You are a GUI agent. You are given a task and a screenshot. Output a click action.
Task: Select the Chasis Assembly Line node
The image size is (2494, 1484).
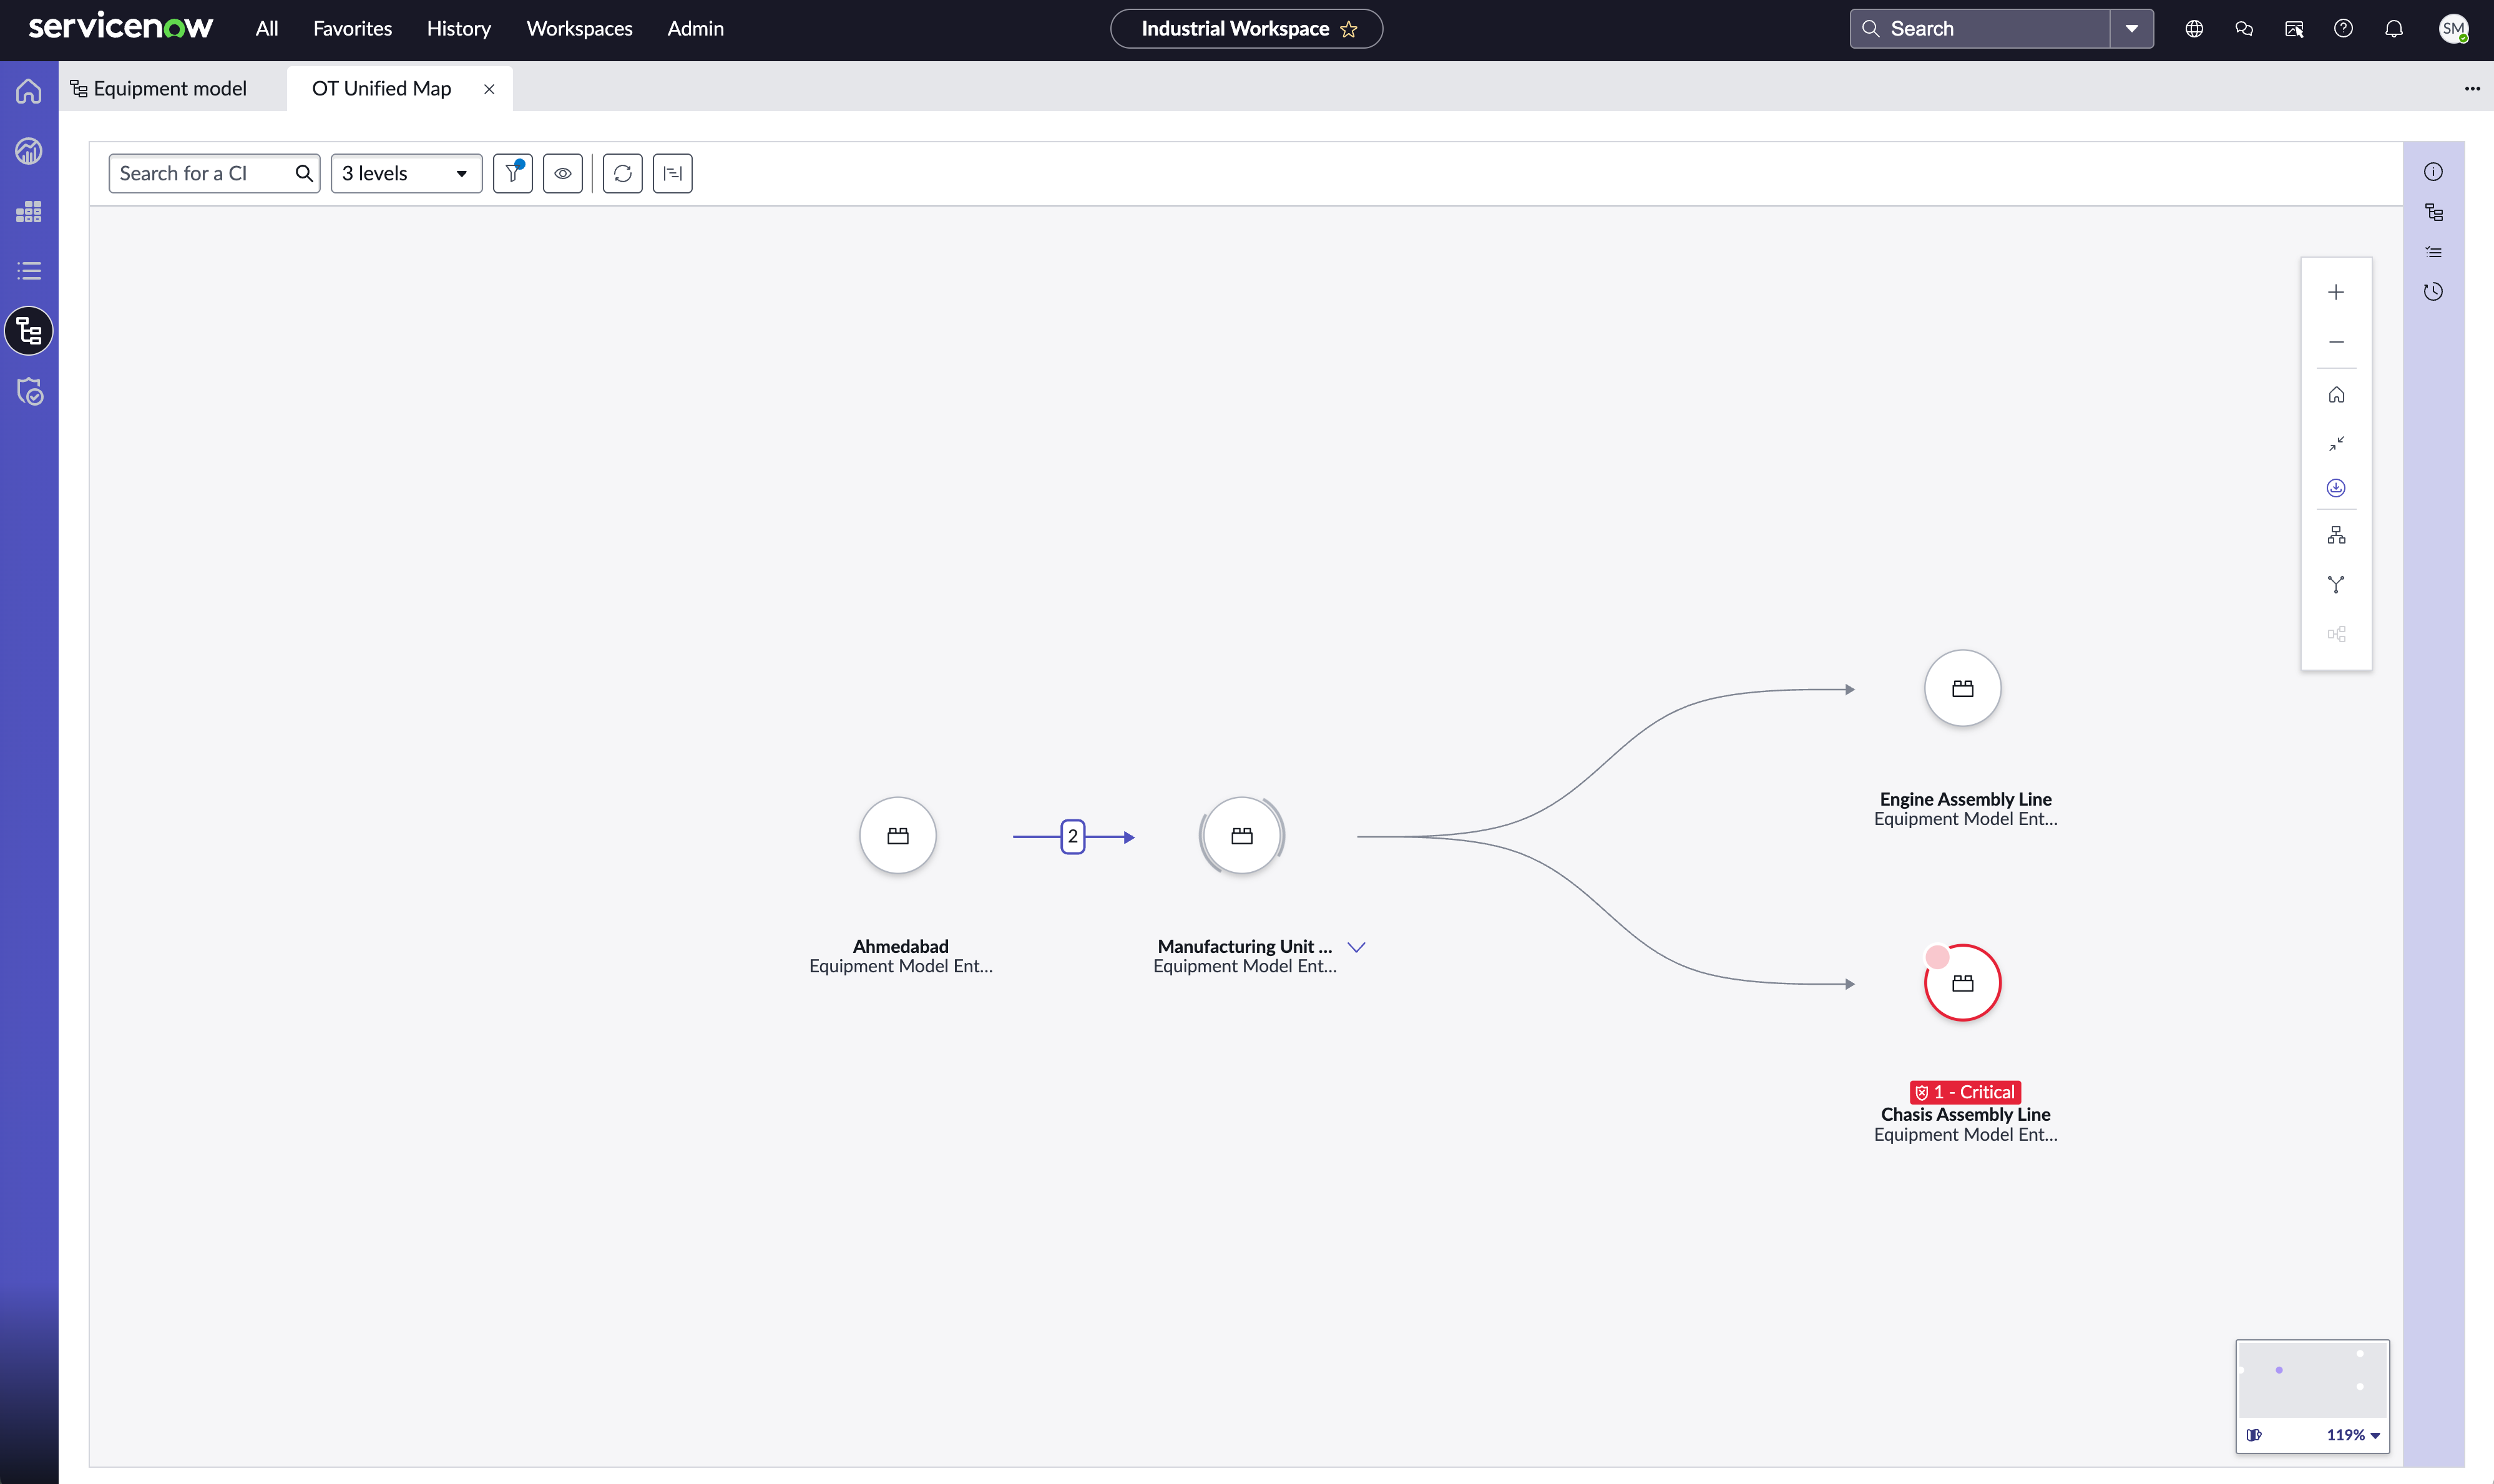click(1963, 983)
